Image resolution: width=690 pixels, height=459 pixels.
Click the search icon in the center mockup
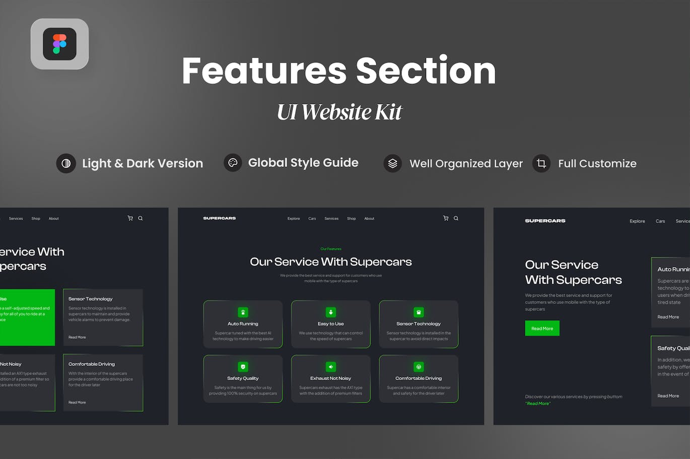tap(456, 218)
